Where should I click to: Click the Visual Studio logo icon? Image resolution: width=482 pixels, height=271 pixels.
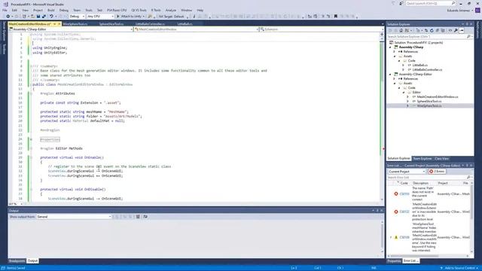pyautogui.click(x=5, y=5)
